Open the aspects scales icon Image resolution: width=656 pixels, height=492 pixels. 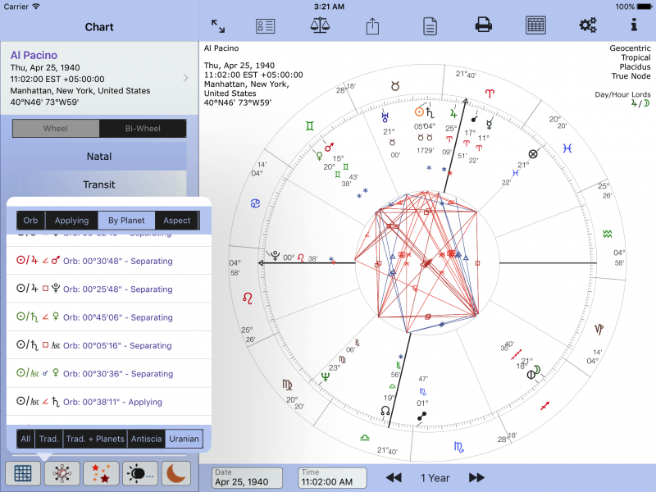tap(319, 25)
